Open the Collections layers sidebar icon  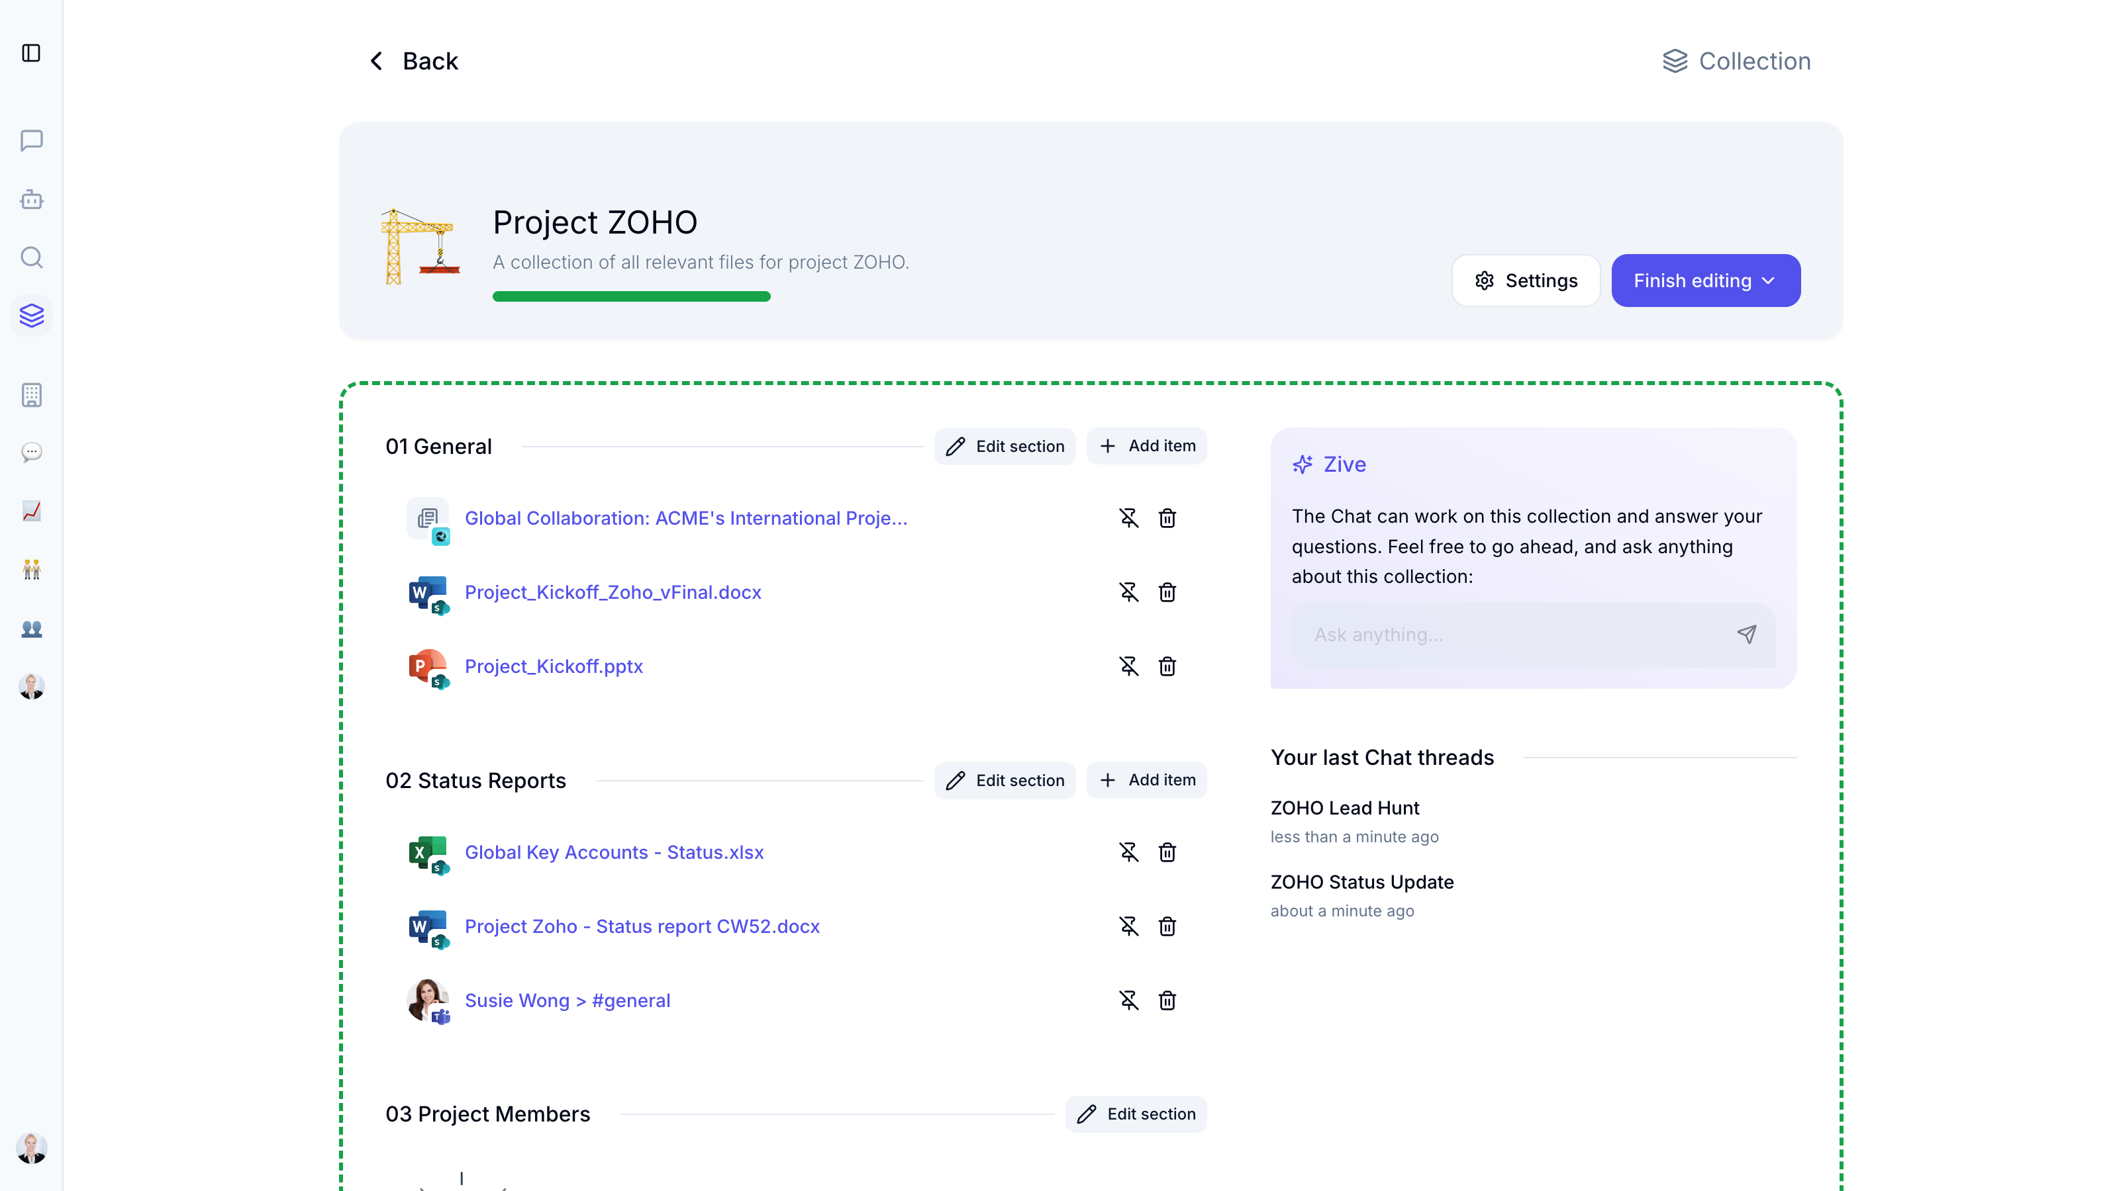click(31, 316)
